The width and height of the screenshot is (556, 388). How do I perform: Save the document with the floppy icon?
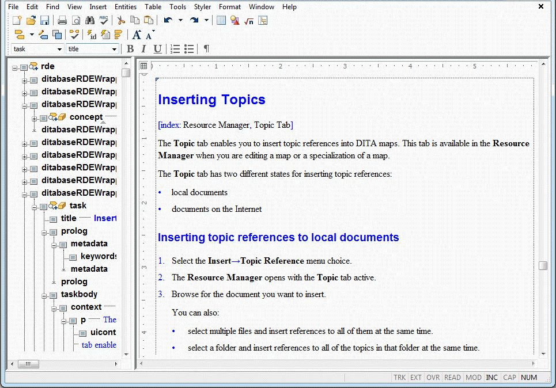[45, 21]
